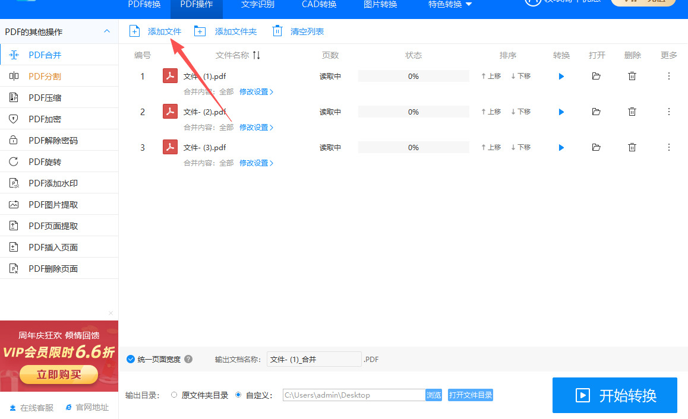The image size is (688, 419).
Task: Open 修改设置 for 文件-(1).pdf
Action: point(256,91)
